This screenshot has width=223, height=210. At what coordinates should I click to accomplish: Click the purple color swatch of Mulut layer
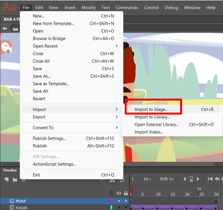tap(111, 201)
